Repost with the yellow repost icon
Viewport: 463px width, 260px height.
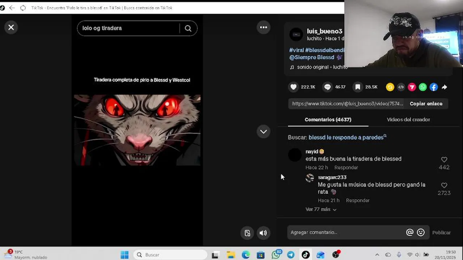[390, 87]
